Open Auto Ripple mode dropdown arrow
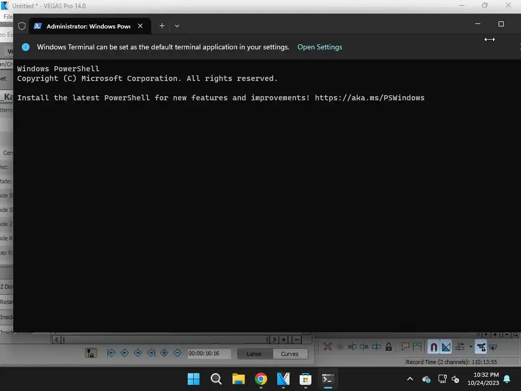This screenshot has height=391, width=521. click(x=471, y=347)
